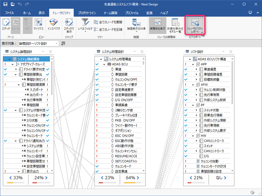The width and height of the screenshot is (262, 196).
Task: Click right arrow beside 24%
Action: coord(46,178)
